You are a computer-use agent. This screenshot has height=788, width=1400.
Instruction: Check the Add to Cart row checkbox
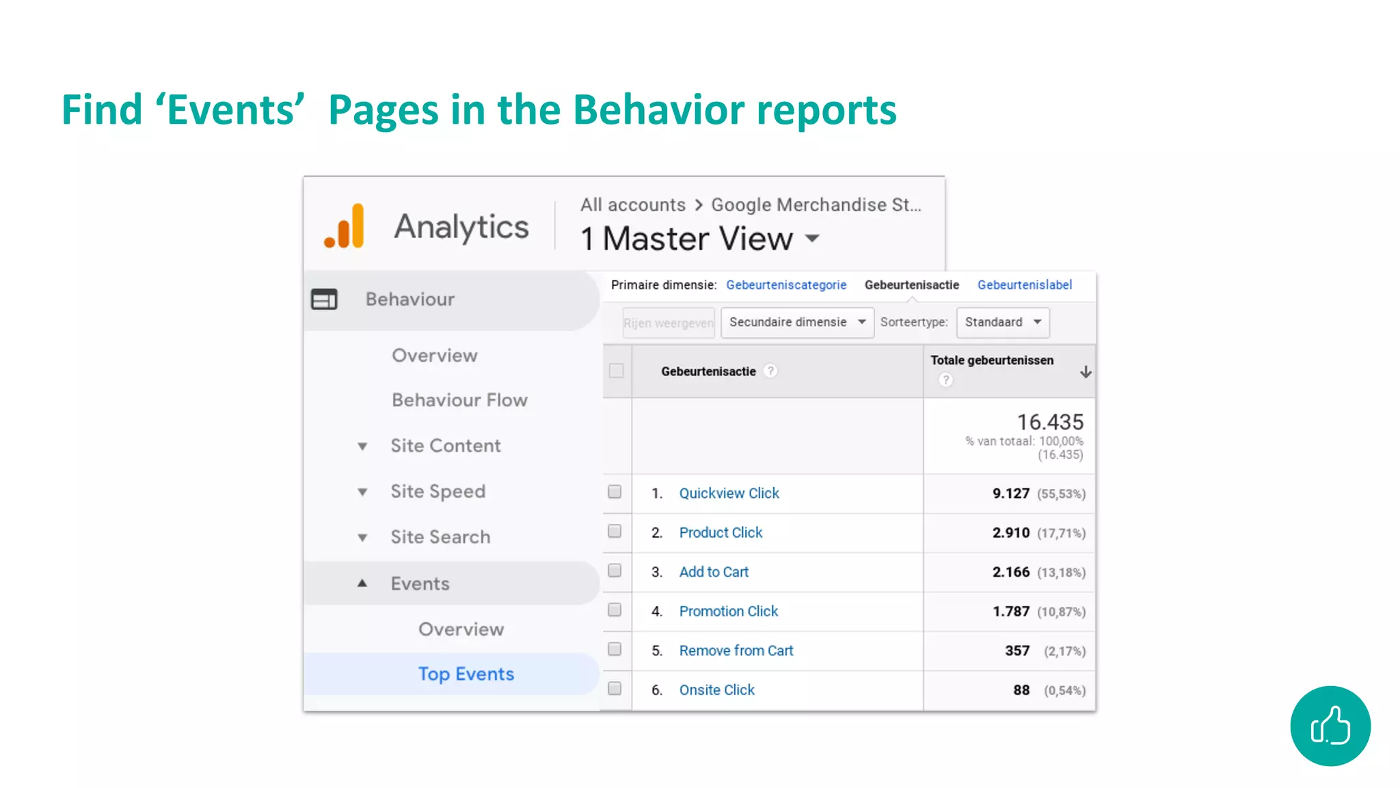(x=615, y=570)
